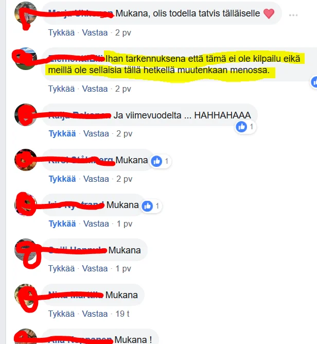The height and width of the screenshot is (344, 317).
Task: Open the 1 pv timestamp below the liked Mukana comment
Action: click(x=125, y=224)
